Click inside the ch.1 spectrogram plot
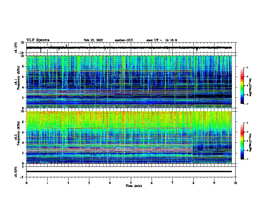 pyautogui.click(x=129, y=82)
